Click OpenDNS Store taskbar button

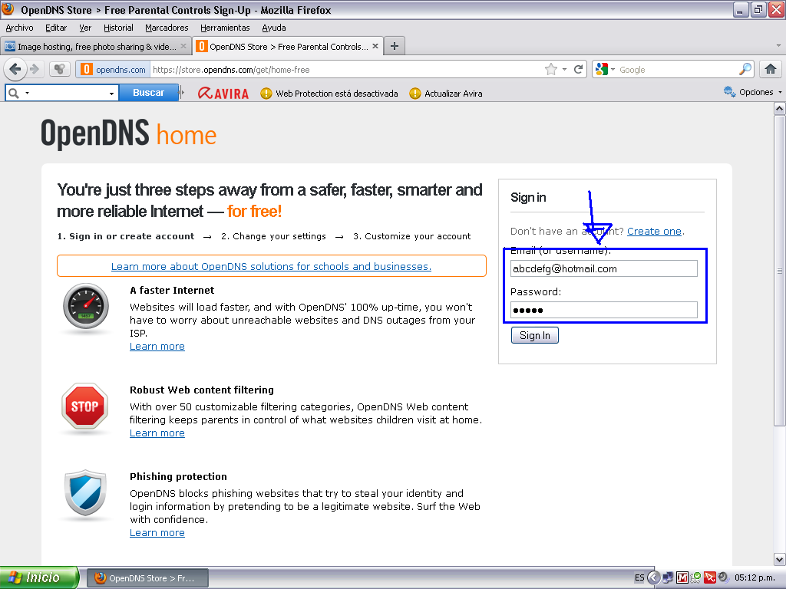click(x=148, y=578)
